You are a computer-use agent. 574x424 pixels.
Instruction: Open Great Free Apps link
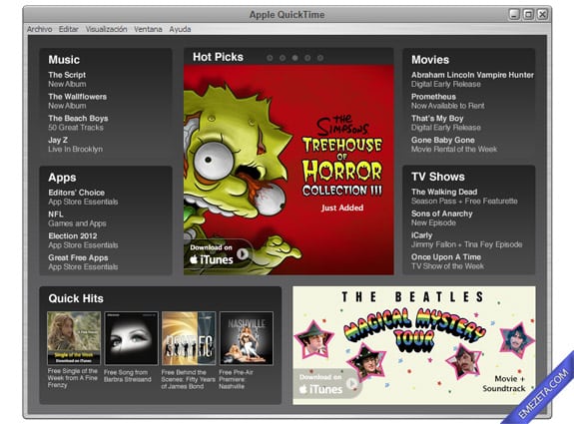point(83,262)
